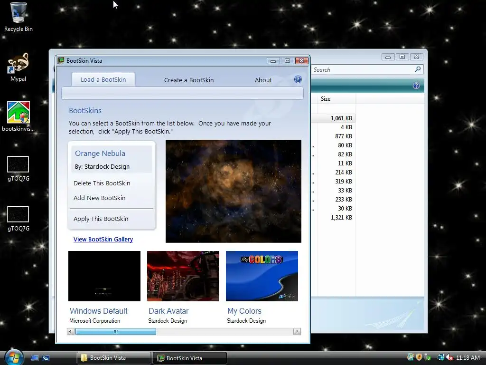Click the Switch between windows quick launch icon
This screenshot has width=486, height=365.
point(46,358)
